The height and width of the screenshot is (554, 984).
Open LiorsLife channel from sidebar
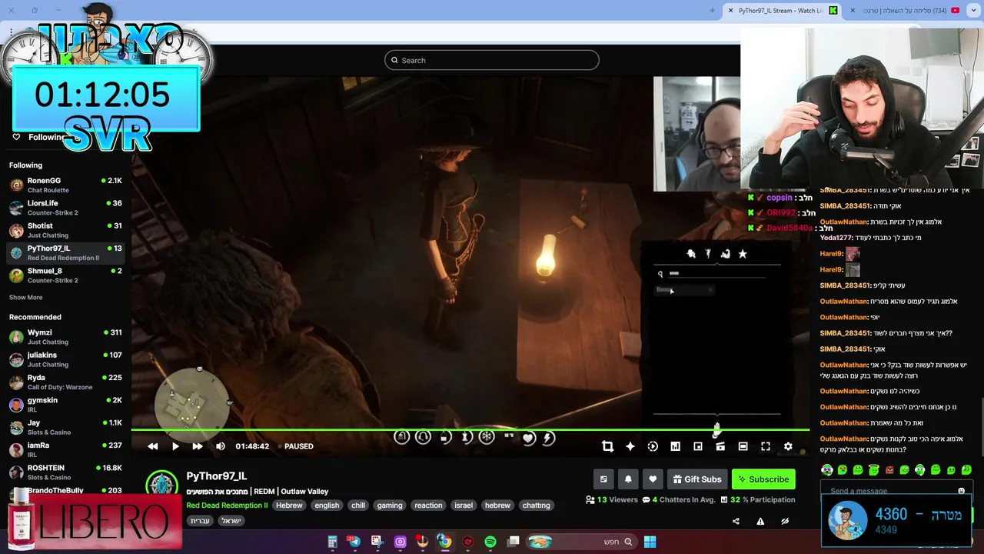pyautogui.click(x=65, y=208)
